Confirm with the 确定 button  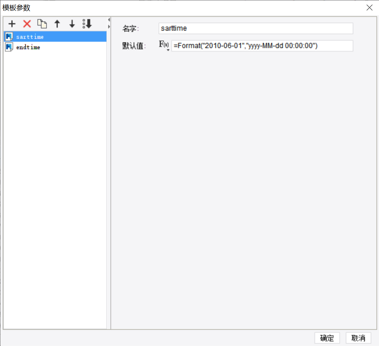(327, 338)
